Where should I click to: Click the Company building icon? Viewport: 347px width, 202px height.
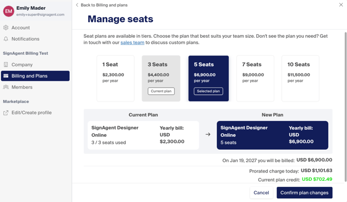coord(6,65)
